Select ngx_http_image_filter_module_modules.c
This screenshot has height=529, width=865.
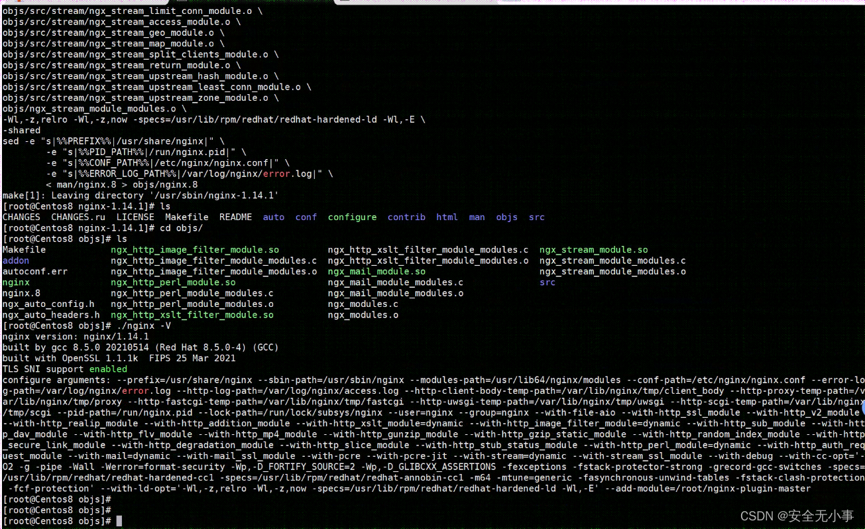214,261
